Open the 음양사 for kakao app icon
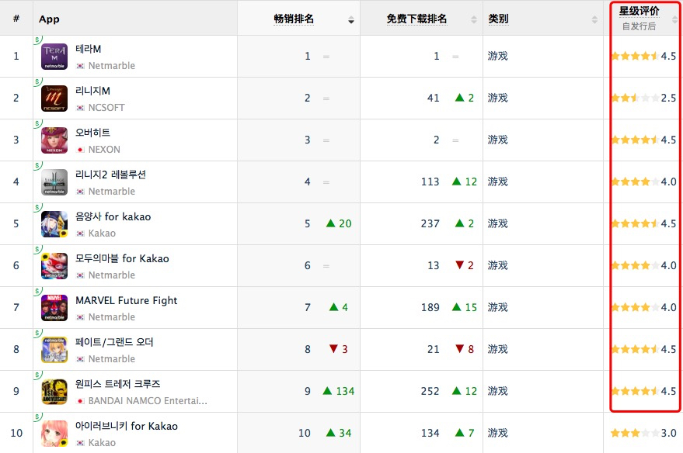Viewport: 683px width, 453px height. coord(54,224)
